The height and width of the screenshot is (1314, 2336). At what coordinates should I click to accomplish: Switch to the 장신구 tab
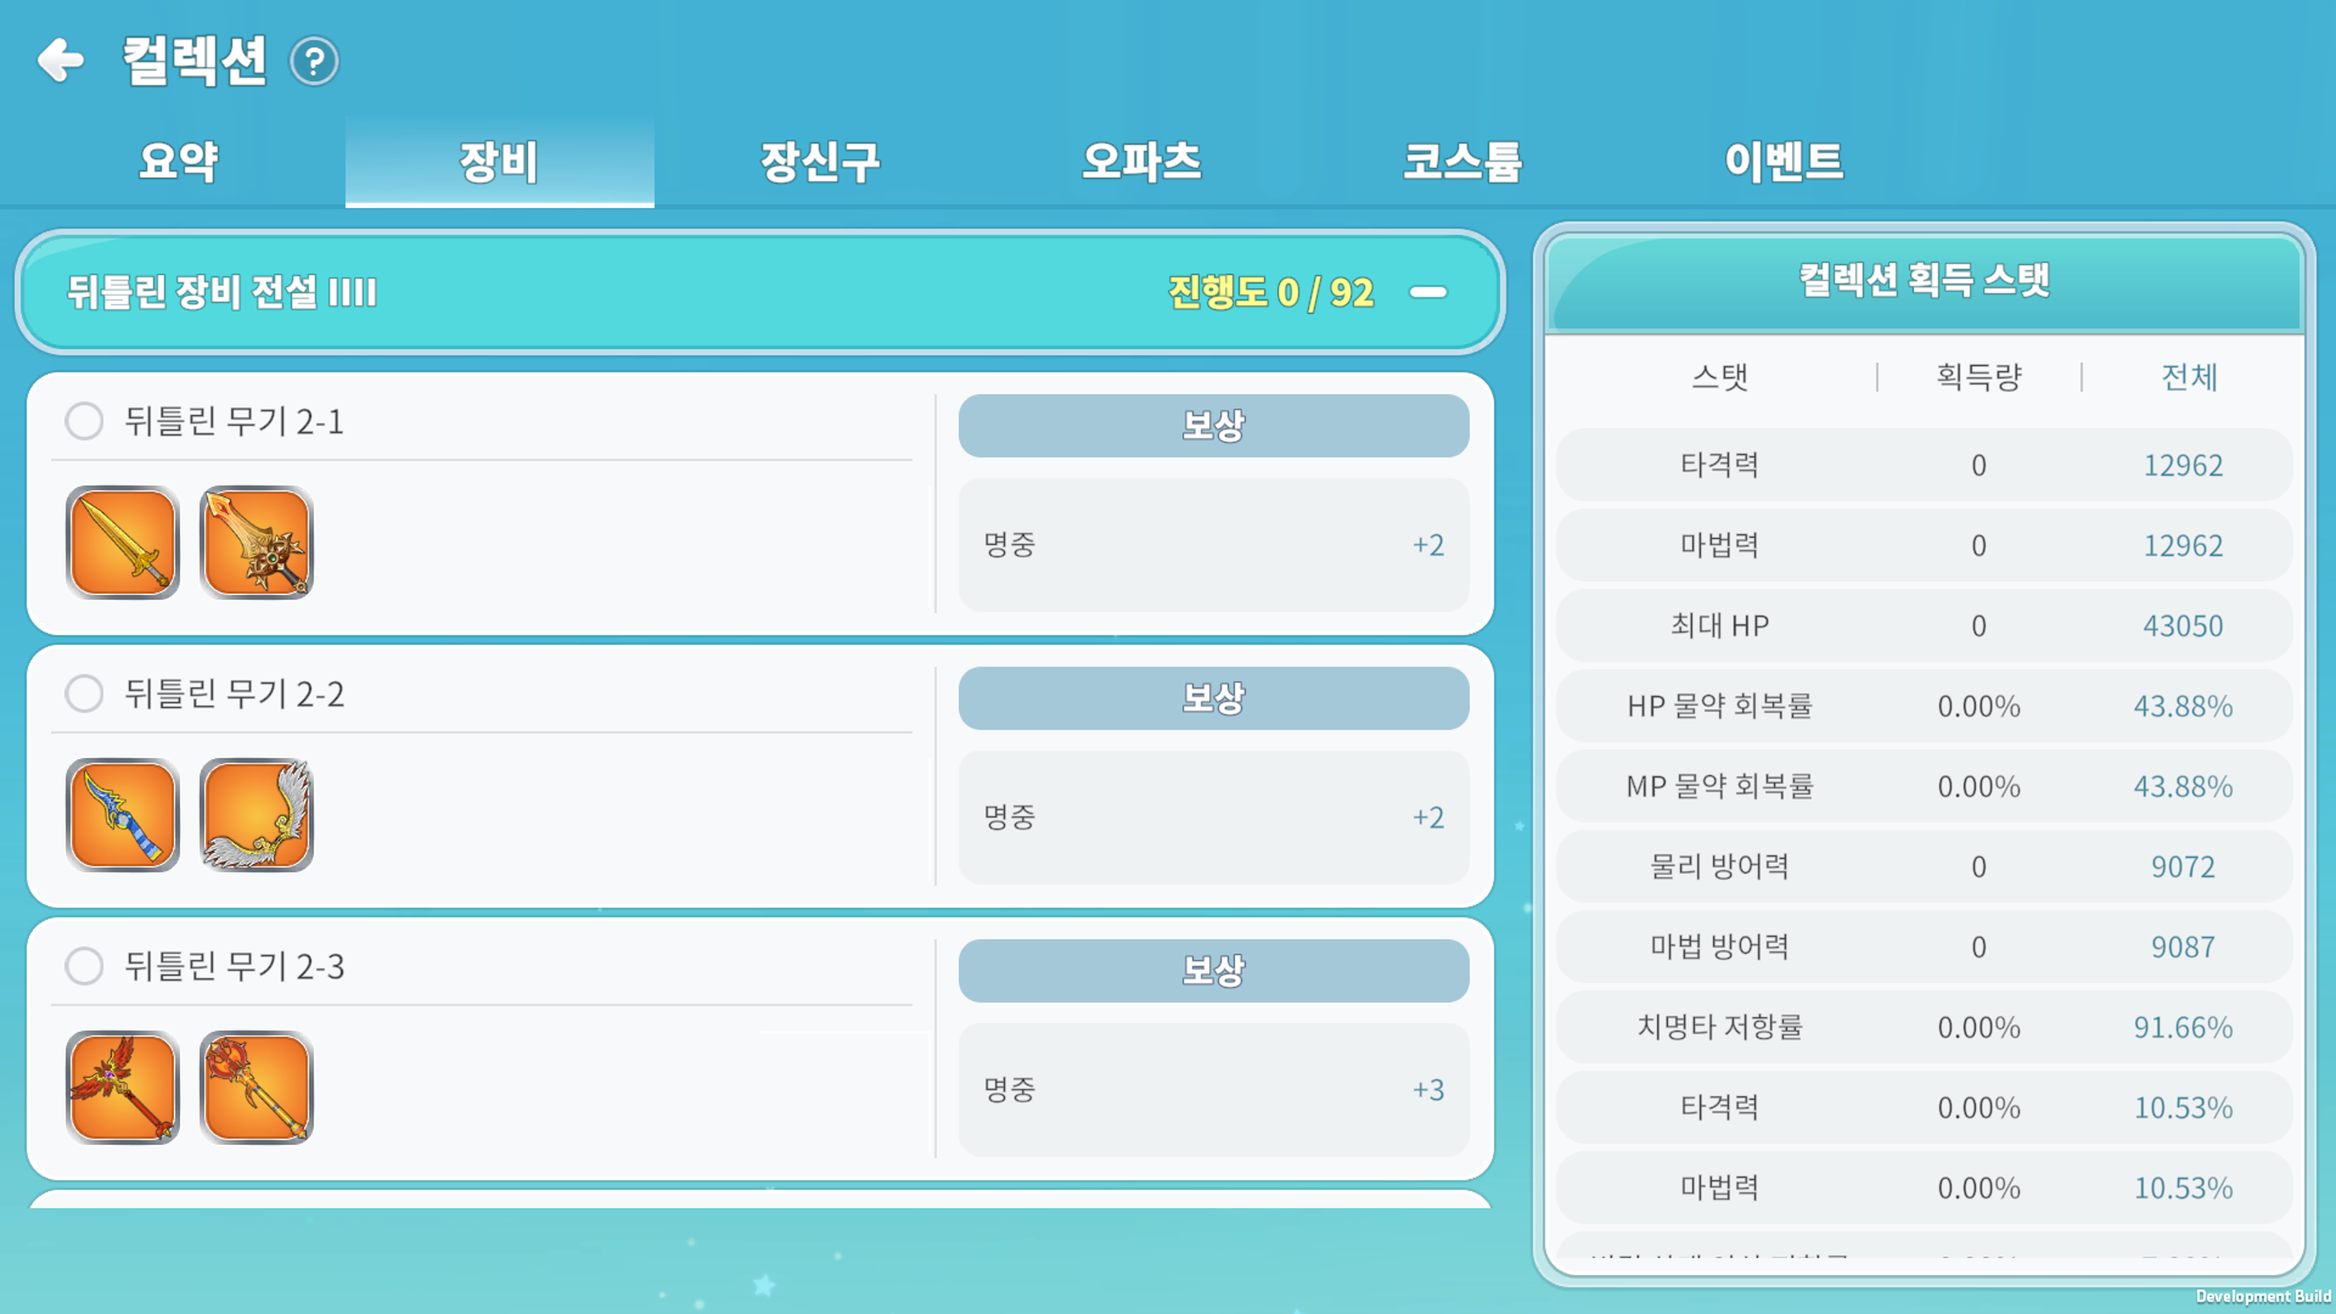pyautogui.click(x=820, y=161)
